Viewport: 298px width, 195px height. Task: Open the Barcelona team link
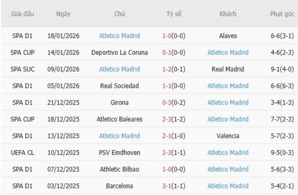(120, 186)
